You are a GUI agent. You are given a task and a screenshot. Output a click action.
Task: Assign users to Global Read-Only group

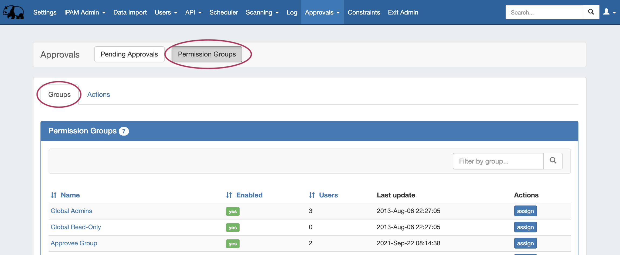tap(525, 227)
